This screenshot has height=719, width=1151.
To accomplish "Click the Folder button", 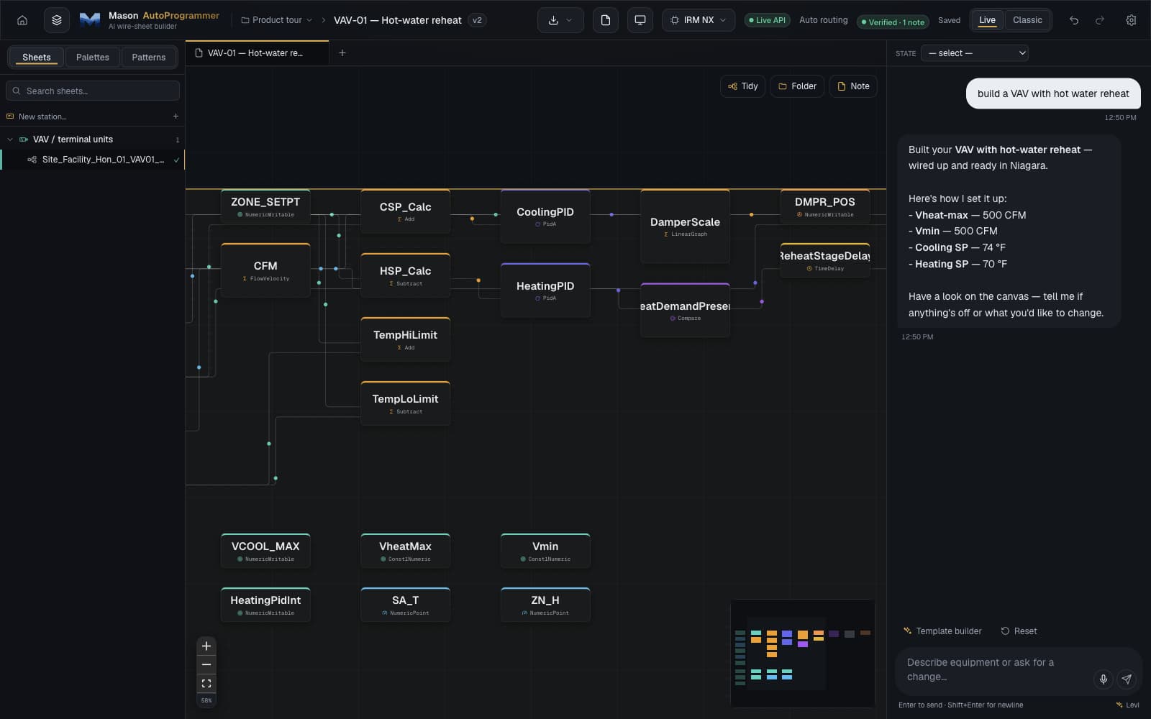I will tap(797, 86).
